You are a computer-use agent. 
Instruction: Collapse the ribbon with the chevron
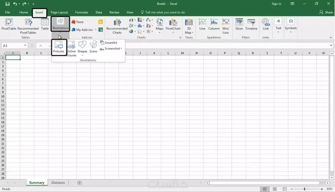pos(331,37)
